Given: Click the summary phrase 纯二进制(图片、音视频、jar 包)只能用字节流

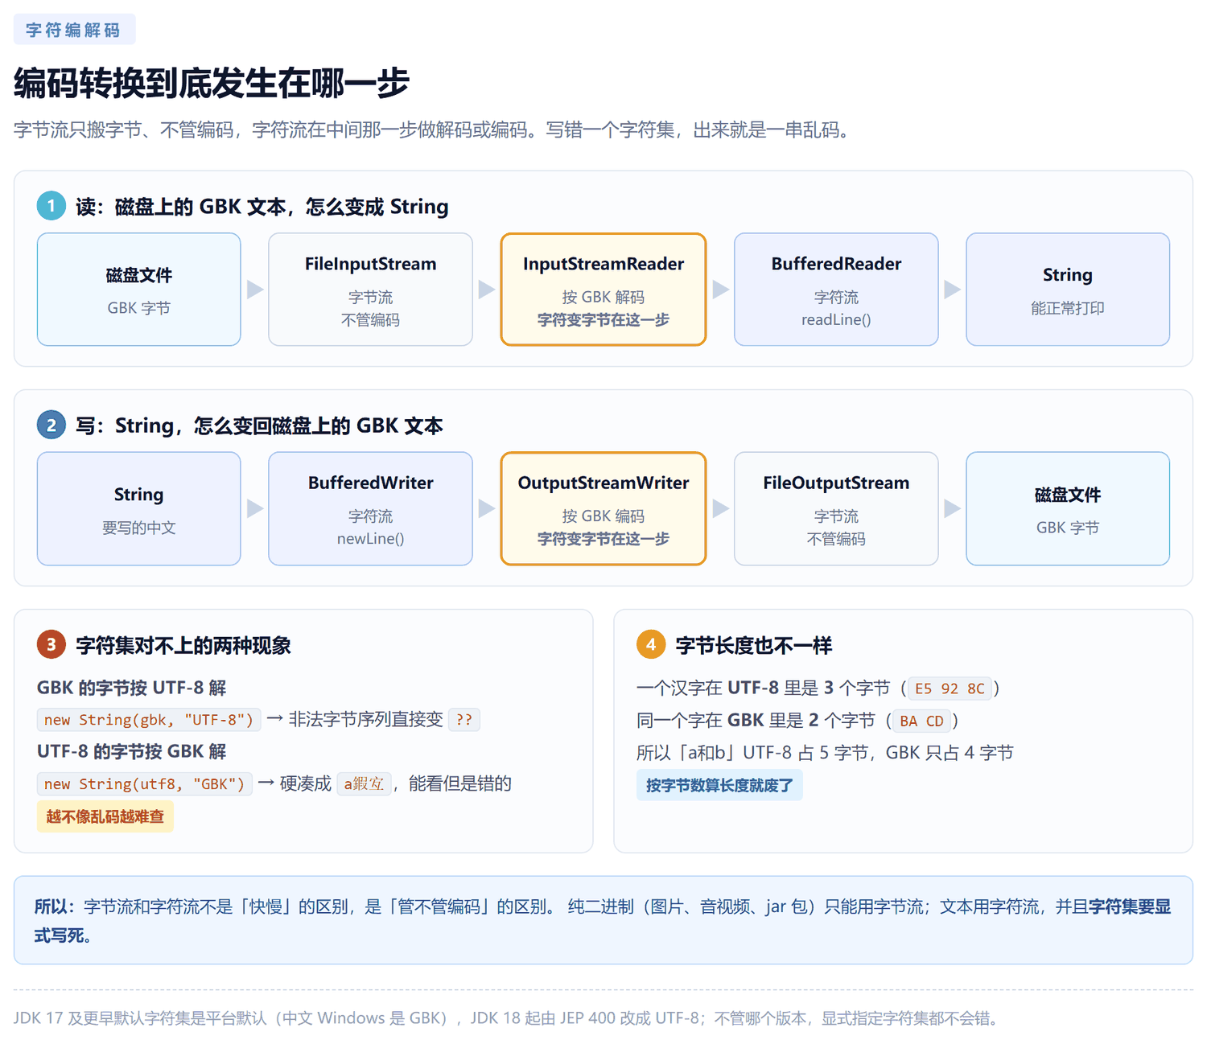Looking at the screenshot, I should click(x=746, y=907).
